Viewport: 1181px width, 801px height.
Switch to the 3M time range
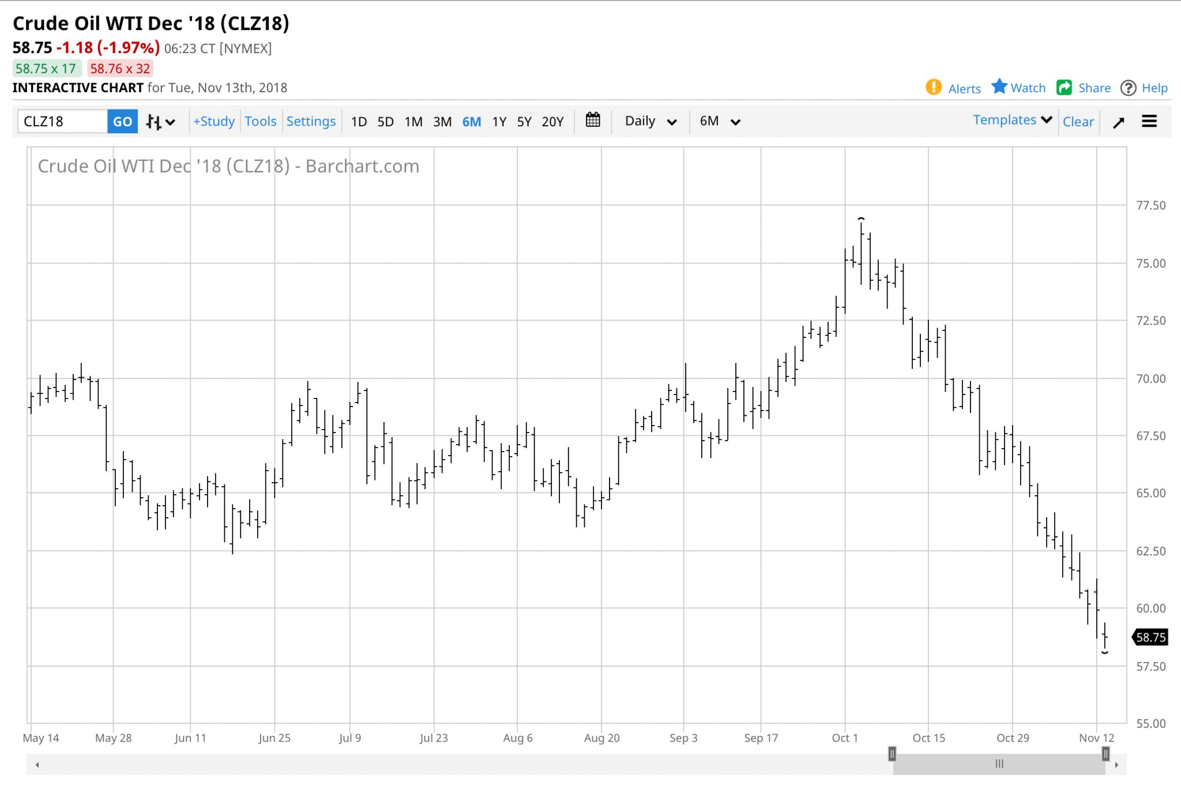click(x=442, y=122)
